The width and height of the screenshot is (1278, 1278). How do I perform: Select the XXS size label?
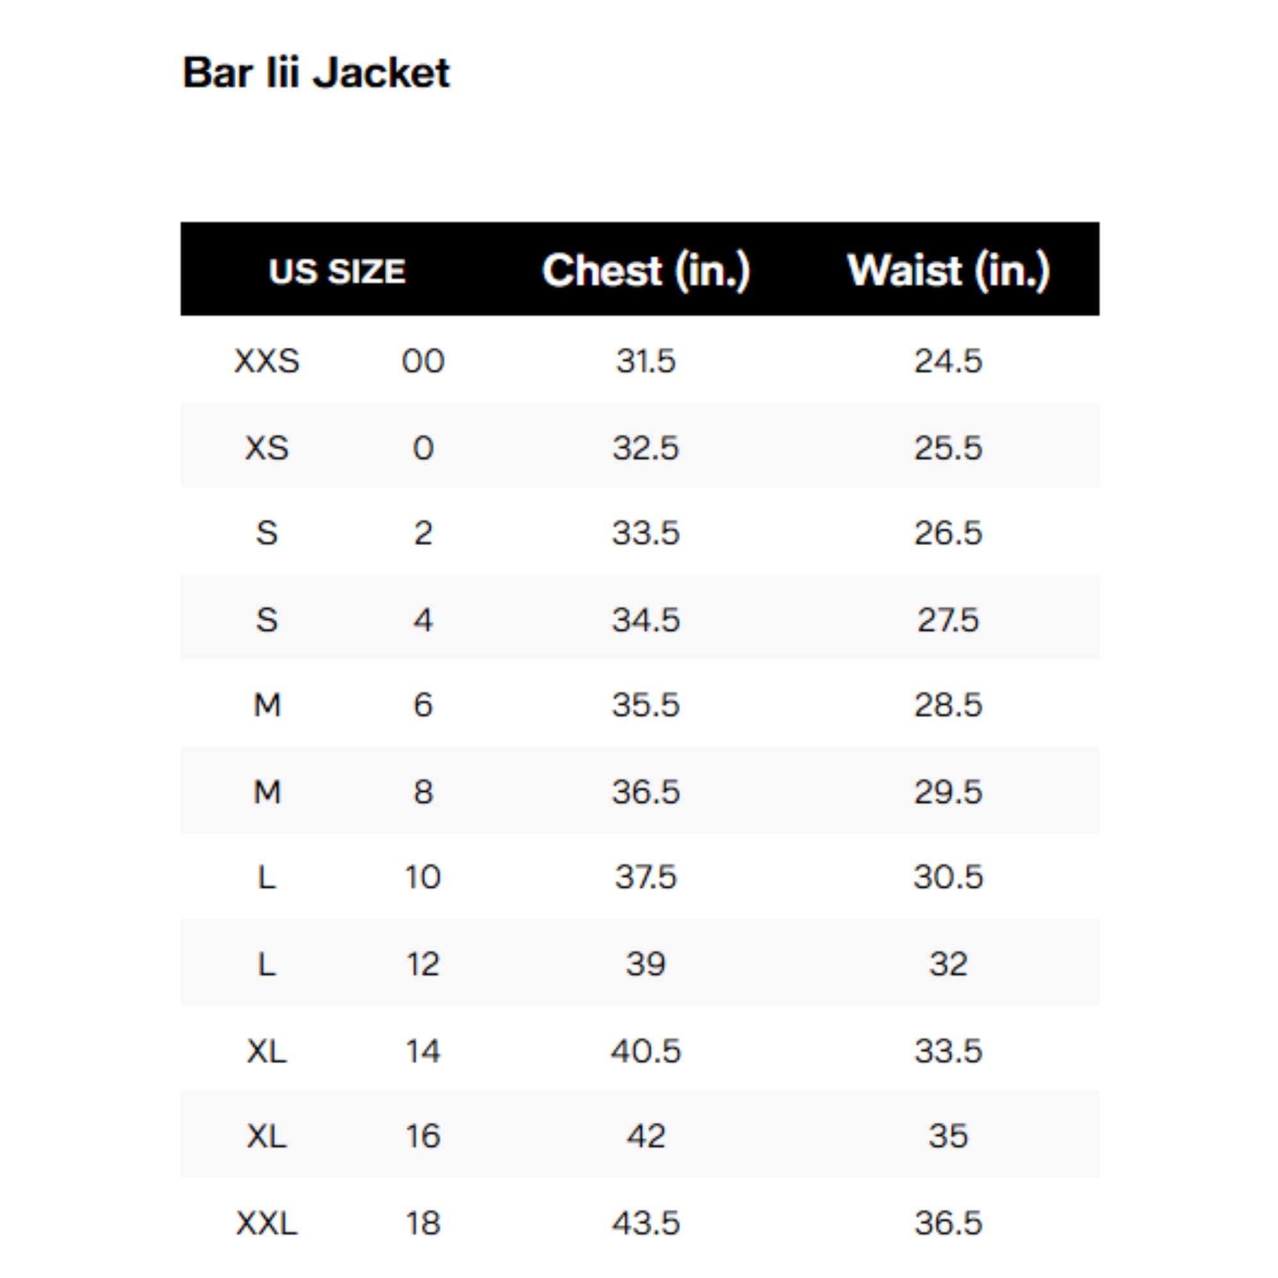tap(266, 361)
